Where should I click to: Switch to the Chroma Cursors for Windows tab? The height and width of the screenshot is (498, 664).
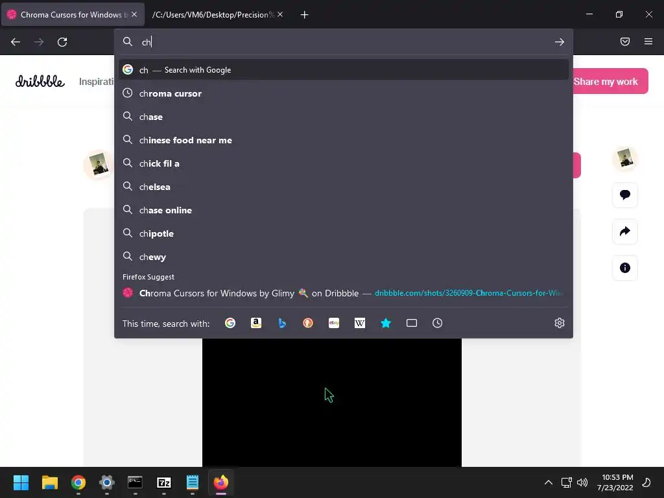pos(73,15)
